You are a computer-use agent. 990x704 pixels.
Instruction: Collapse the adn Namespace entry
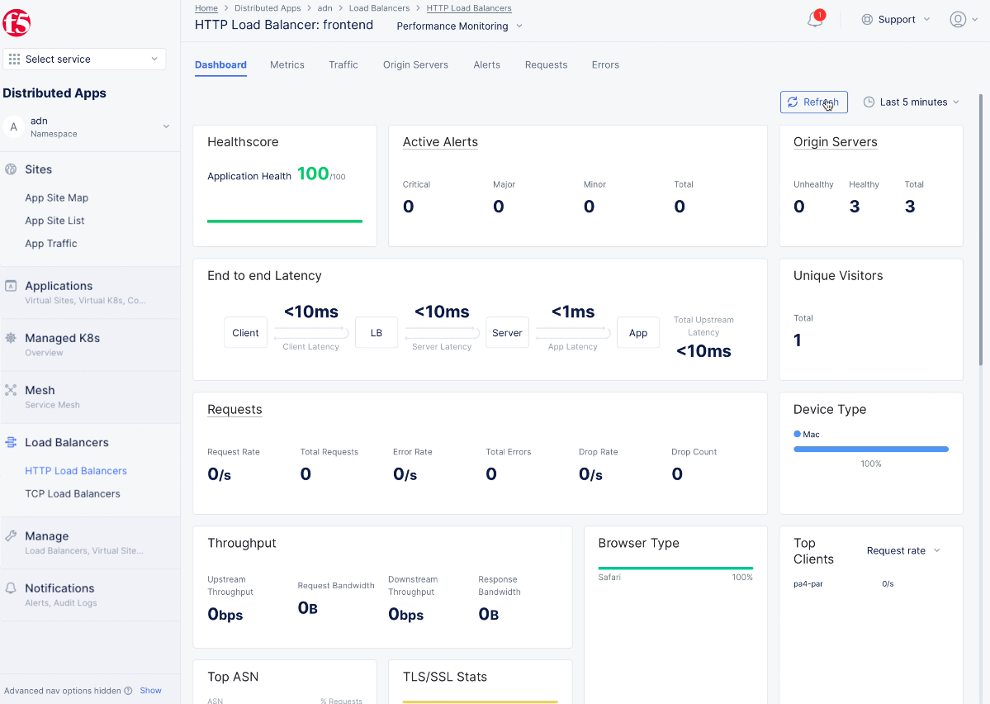pyautogui.click(x=167, y=126)
